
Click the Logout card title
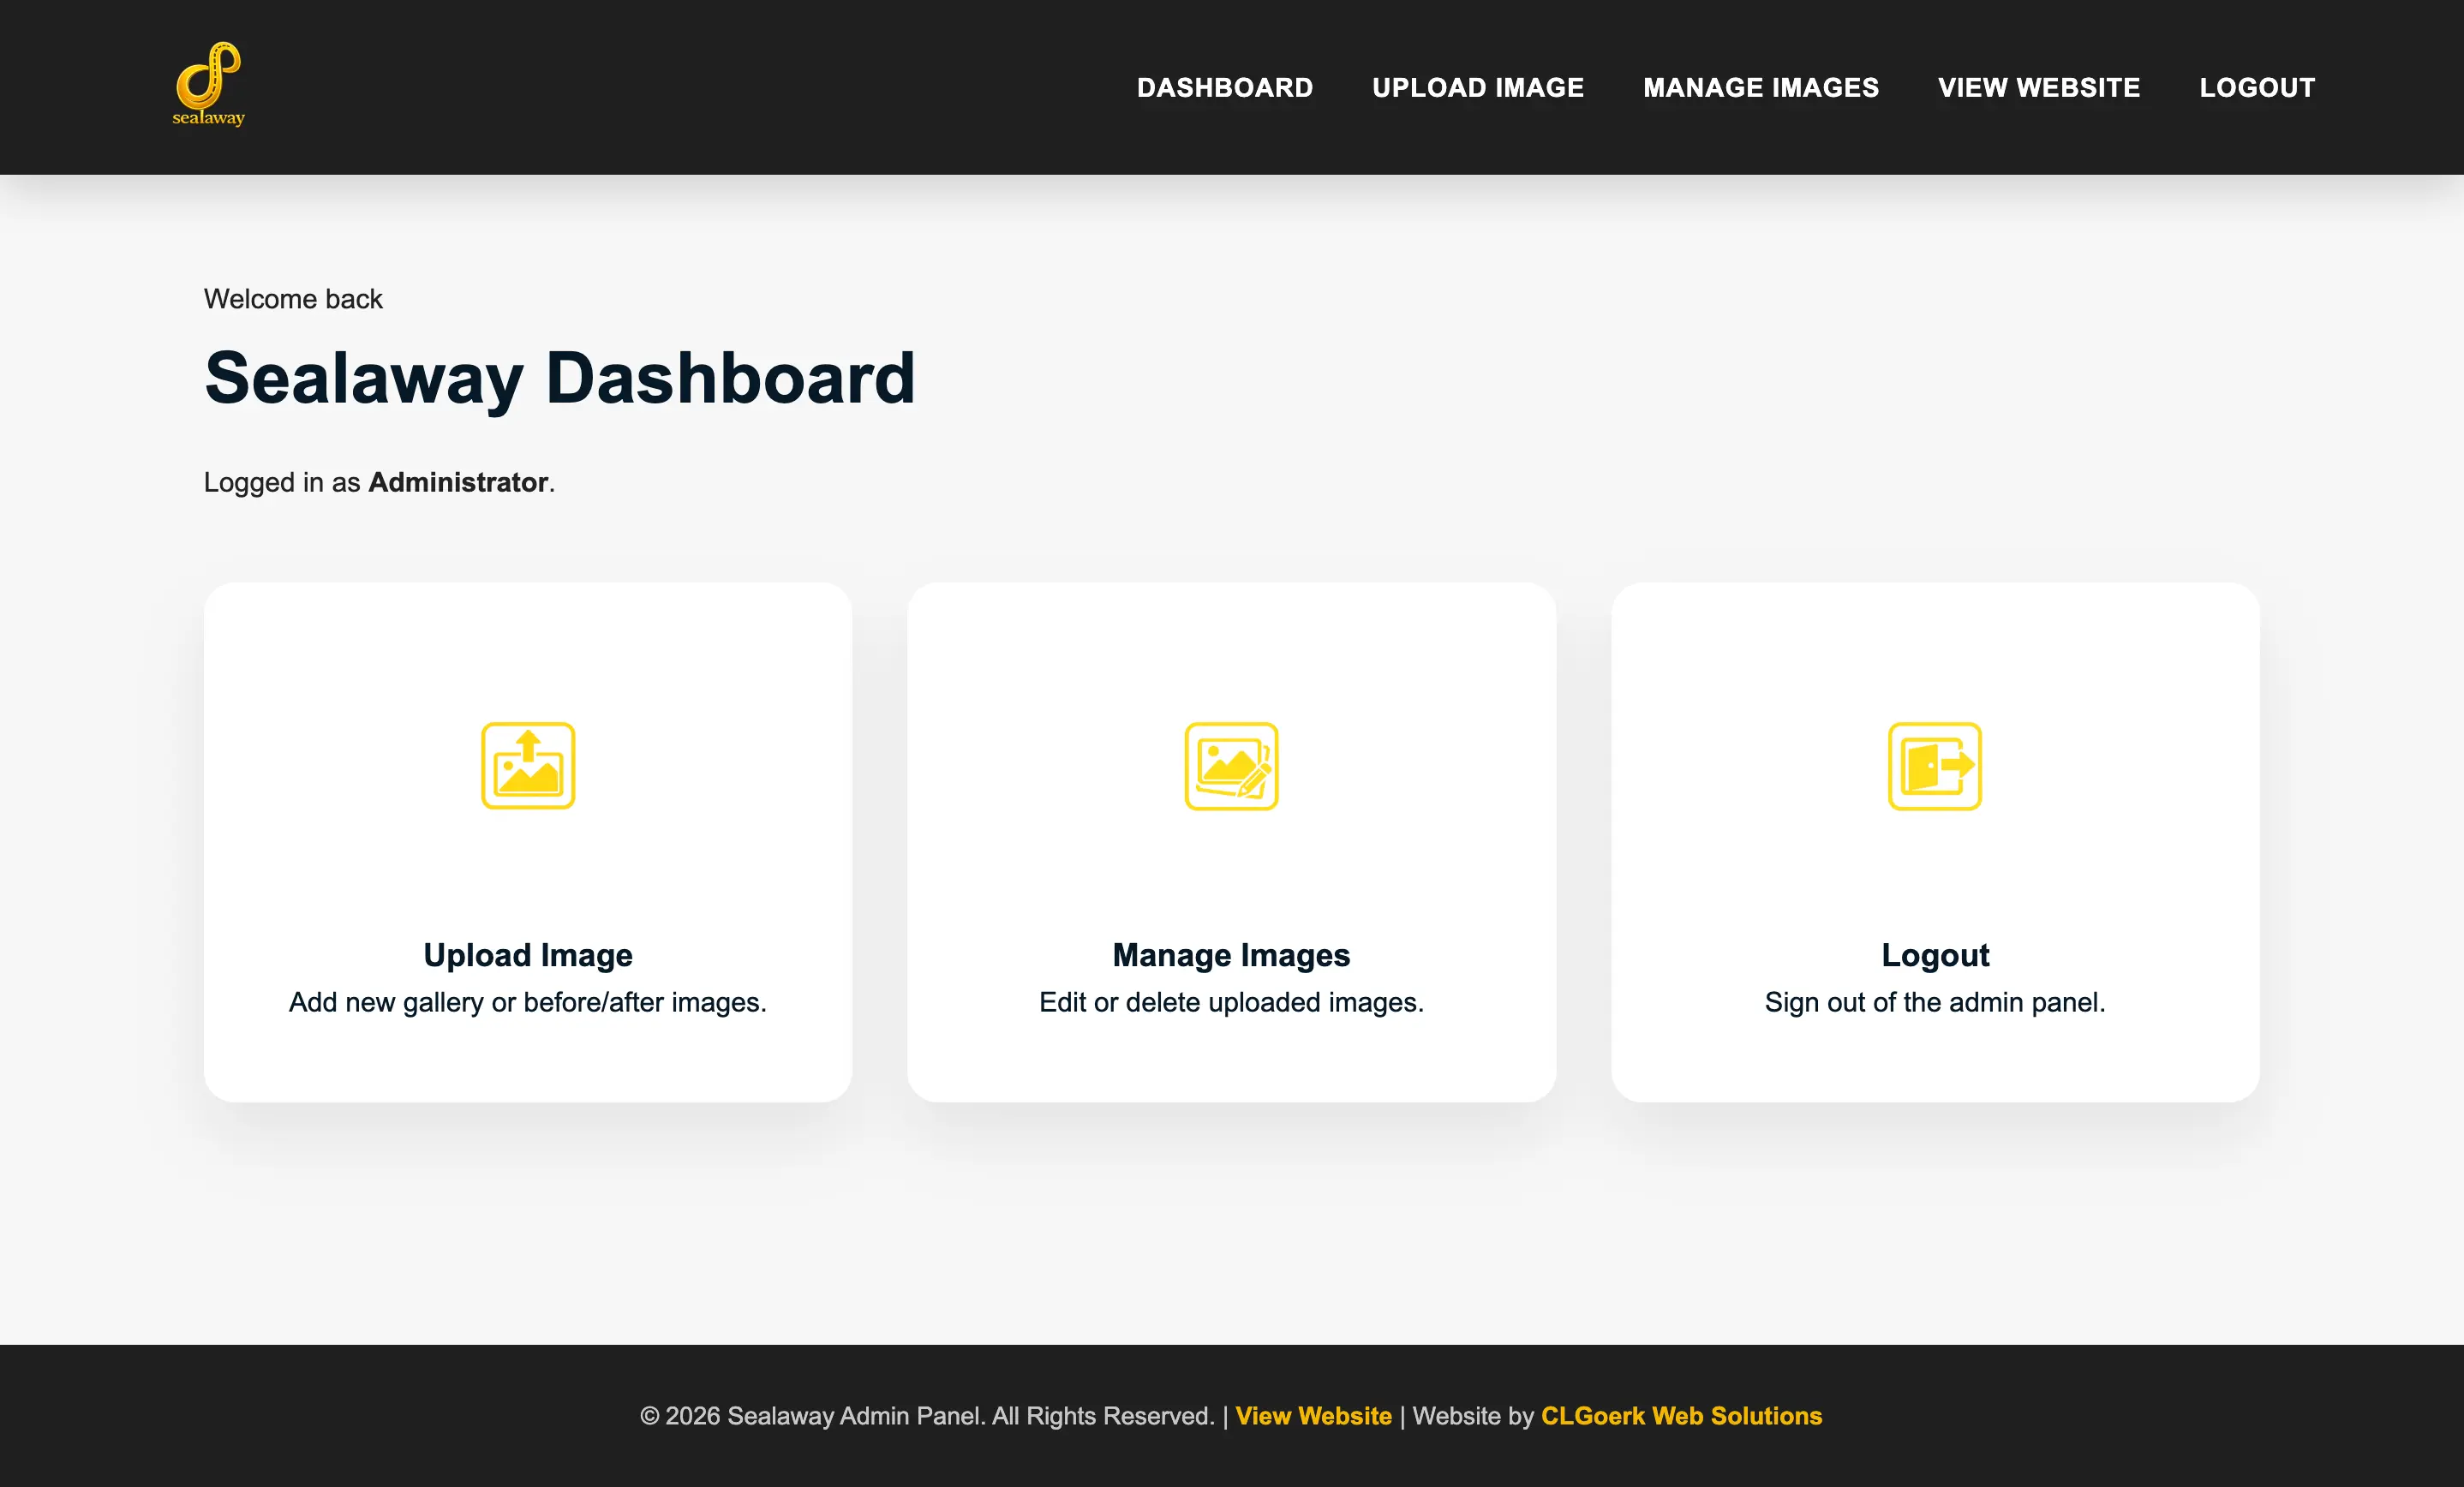click(1935, 955)
